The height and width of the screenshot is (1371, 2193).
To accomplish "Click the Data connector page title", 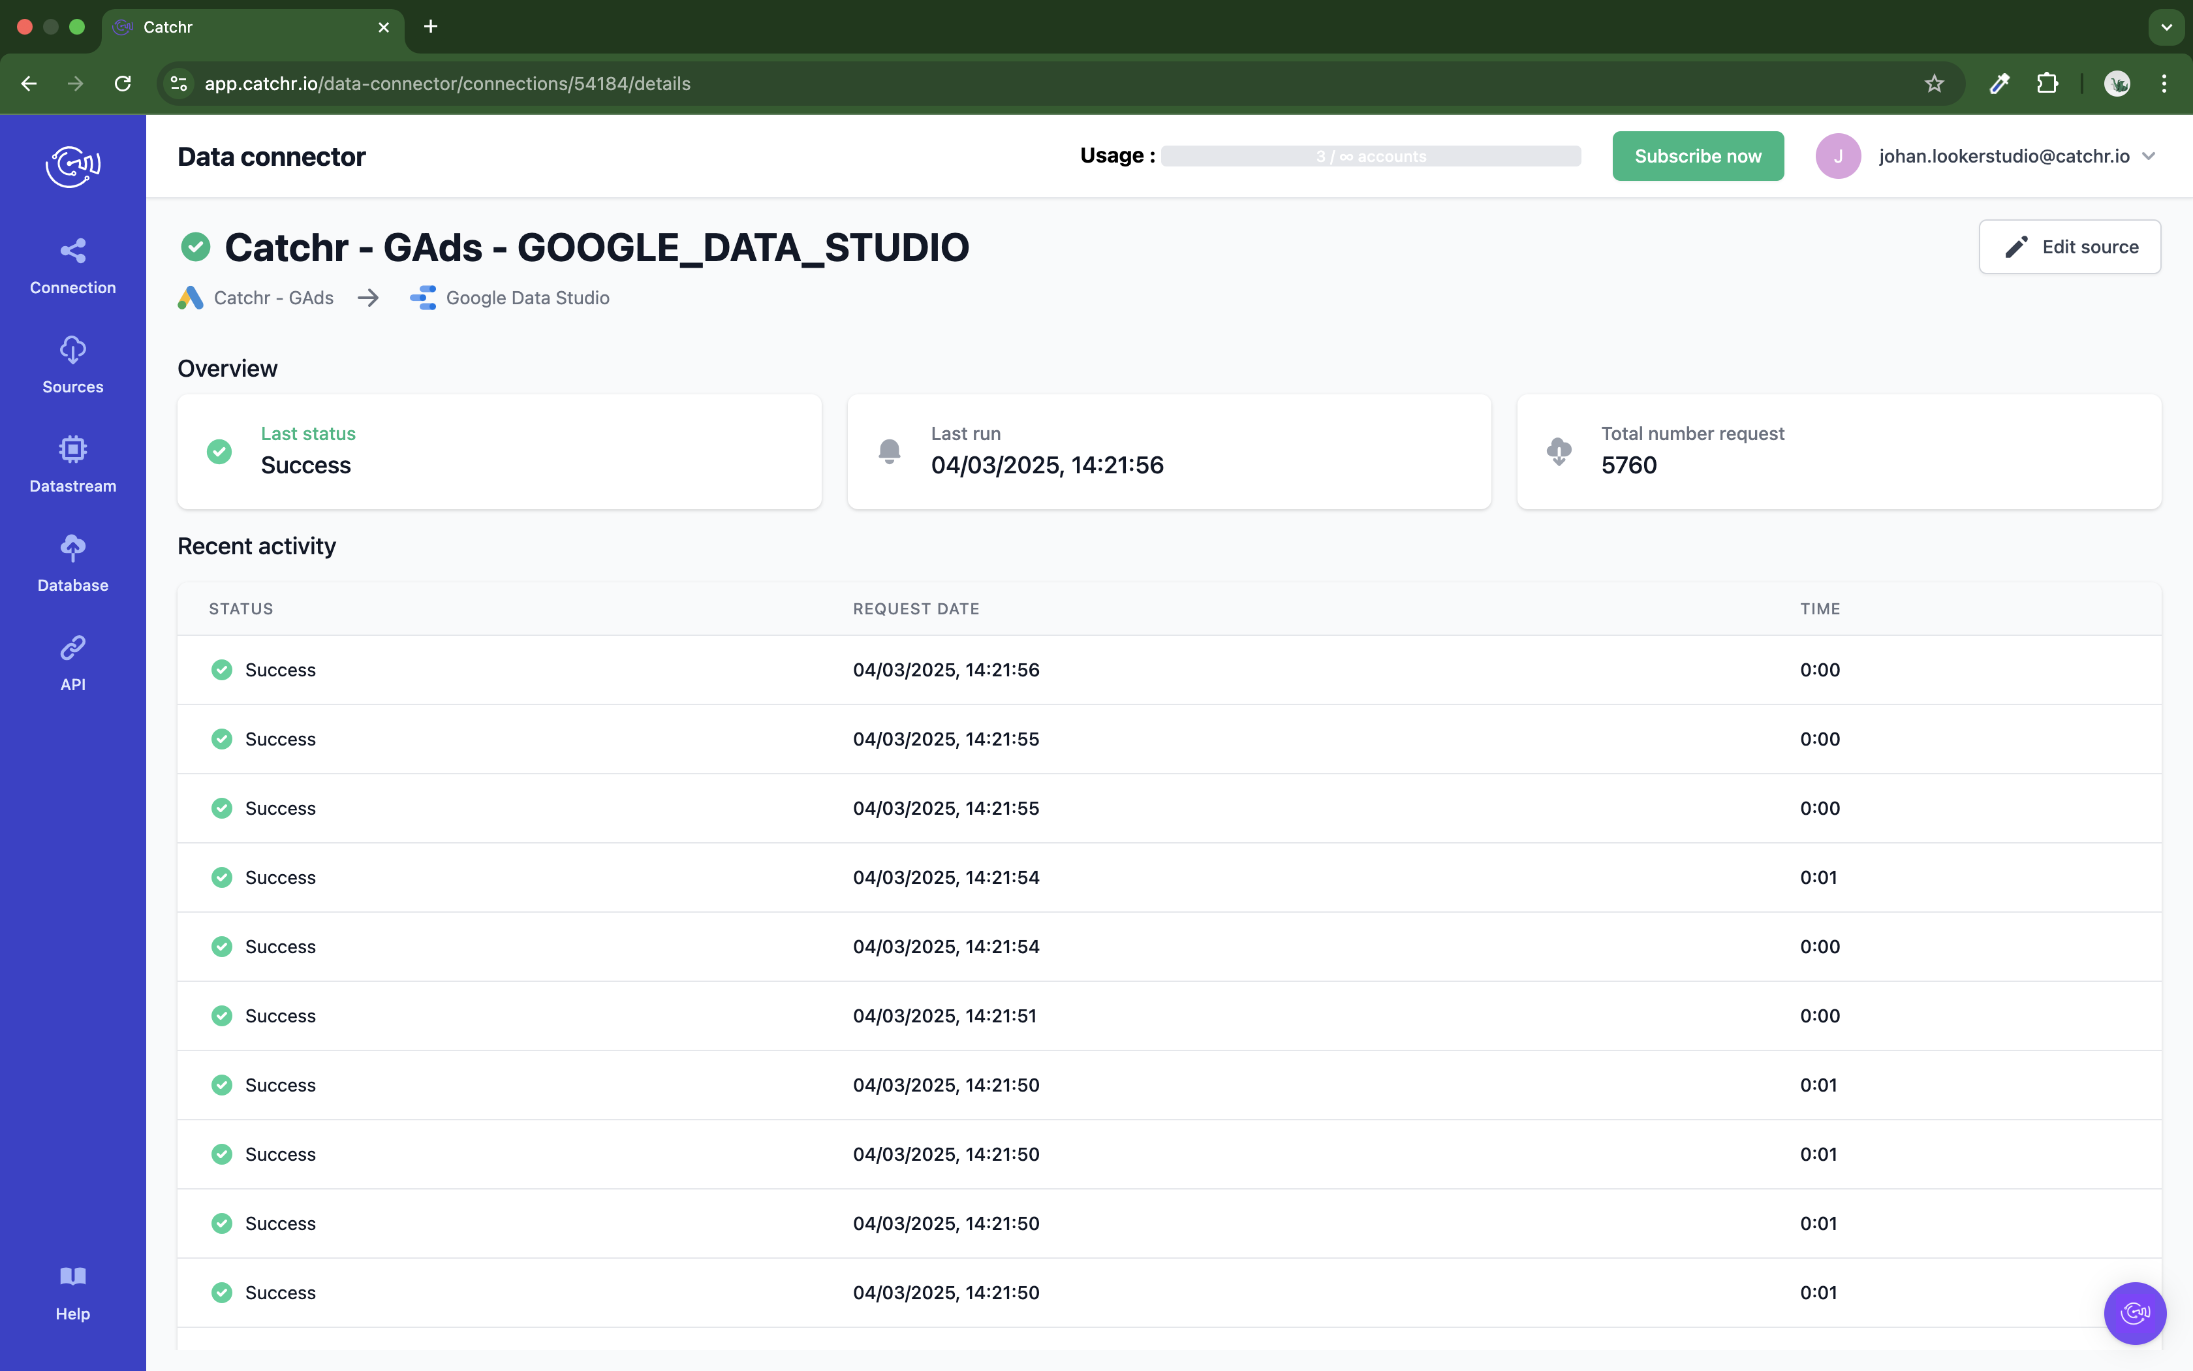I will (x=271, y=156).
